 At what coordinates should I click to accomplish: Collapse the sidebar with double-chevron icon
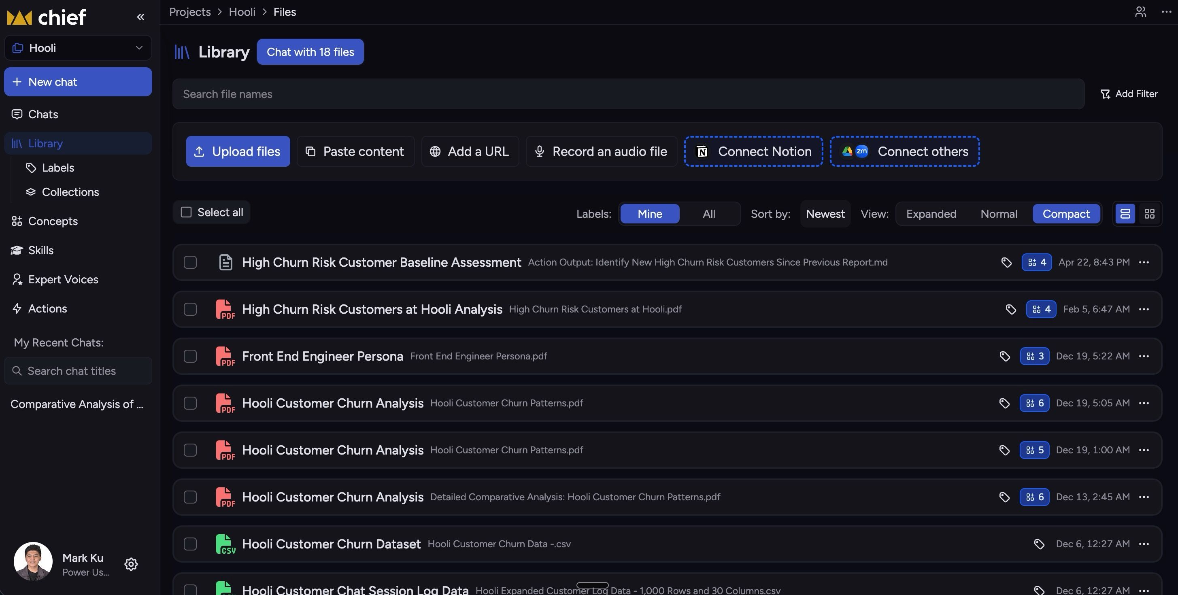pos(140,17)
